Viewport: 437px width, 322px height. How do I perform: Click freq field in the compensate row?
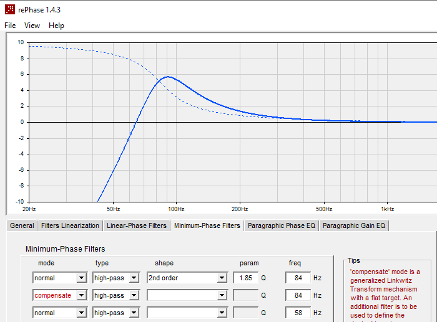(x=298, y=295)
